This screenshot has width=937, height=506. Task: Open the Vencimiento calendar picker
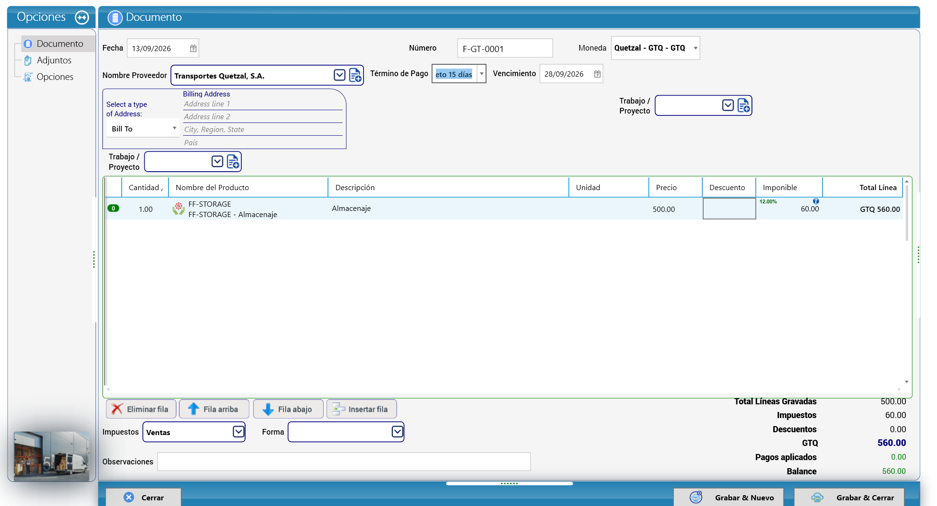coord(597,74)
